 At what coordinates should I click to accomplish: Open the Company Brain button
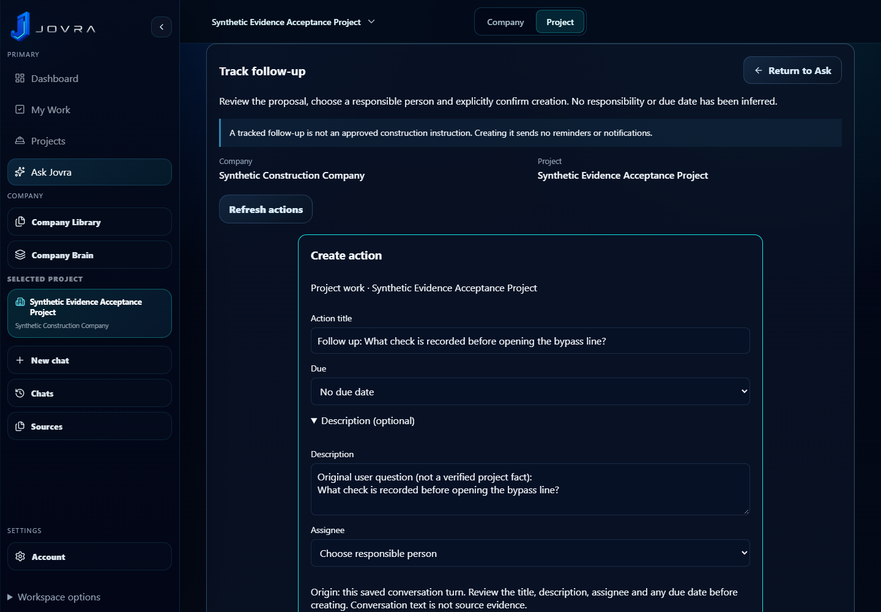coord(89,255)
